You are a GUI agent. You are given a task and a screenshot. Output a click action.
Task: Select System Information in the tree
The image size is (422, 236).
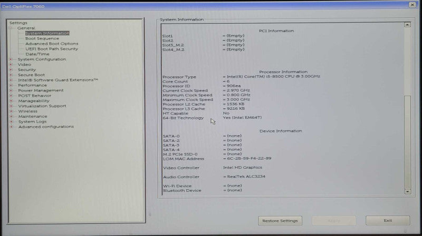click(x=47, y=33)
